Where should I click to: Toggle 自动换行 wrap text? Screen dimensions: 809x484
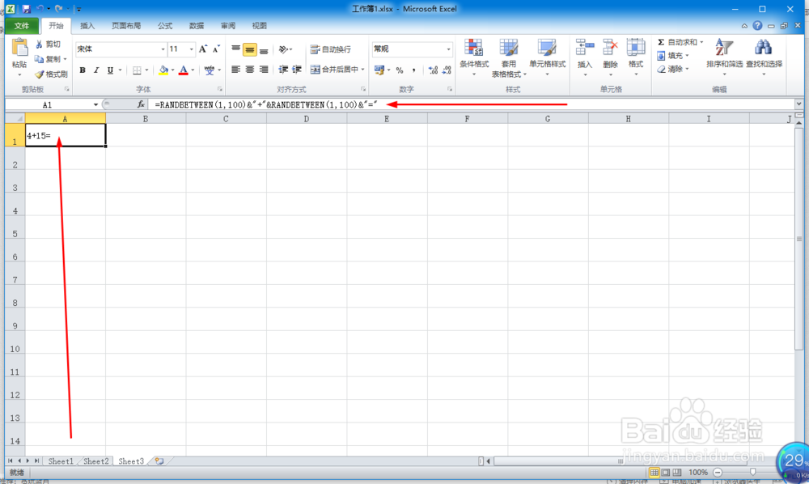[x=331, y=49]
